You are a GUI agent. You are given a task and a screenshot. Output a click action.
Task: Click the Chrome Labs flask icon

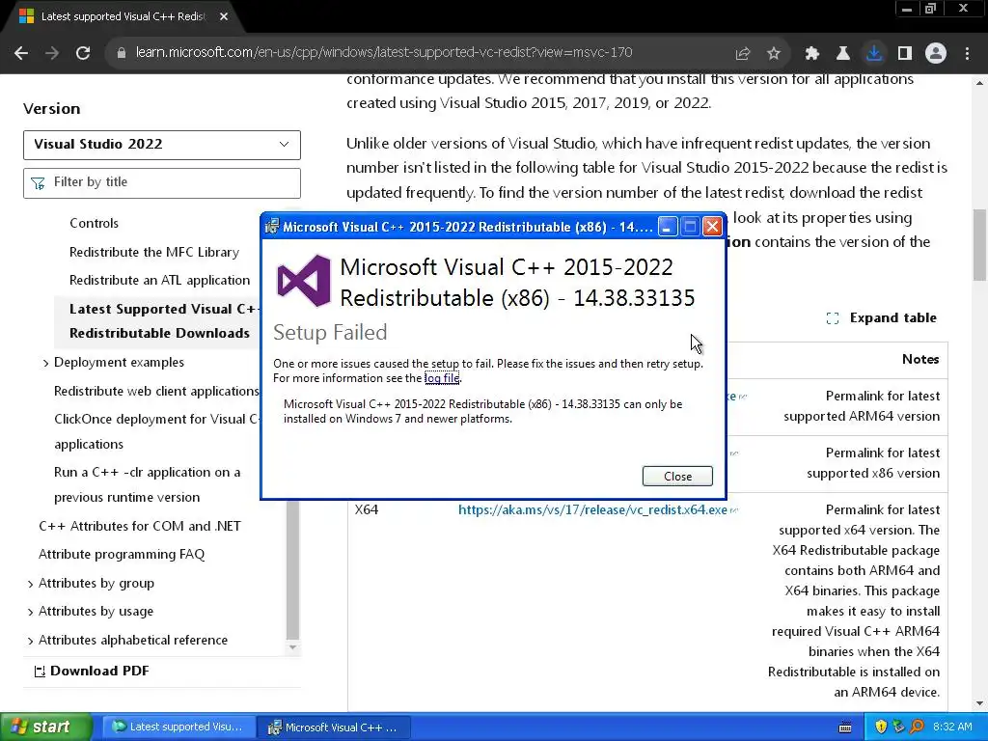[843, 54]
